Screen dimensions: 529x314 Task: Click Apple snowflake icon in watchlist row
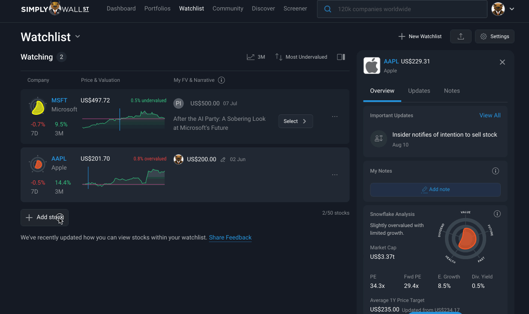pyautogui.click(x=38, y=164)
